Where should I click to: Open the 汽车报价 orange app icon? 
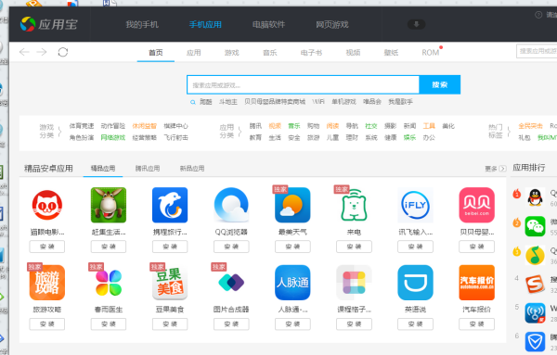[477, 283]
